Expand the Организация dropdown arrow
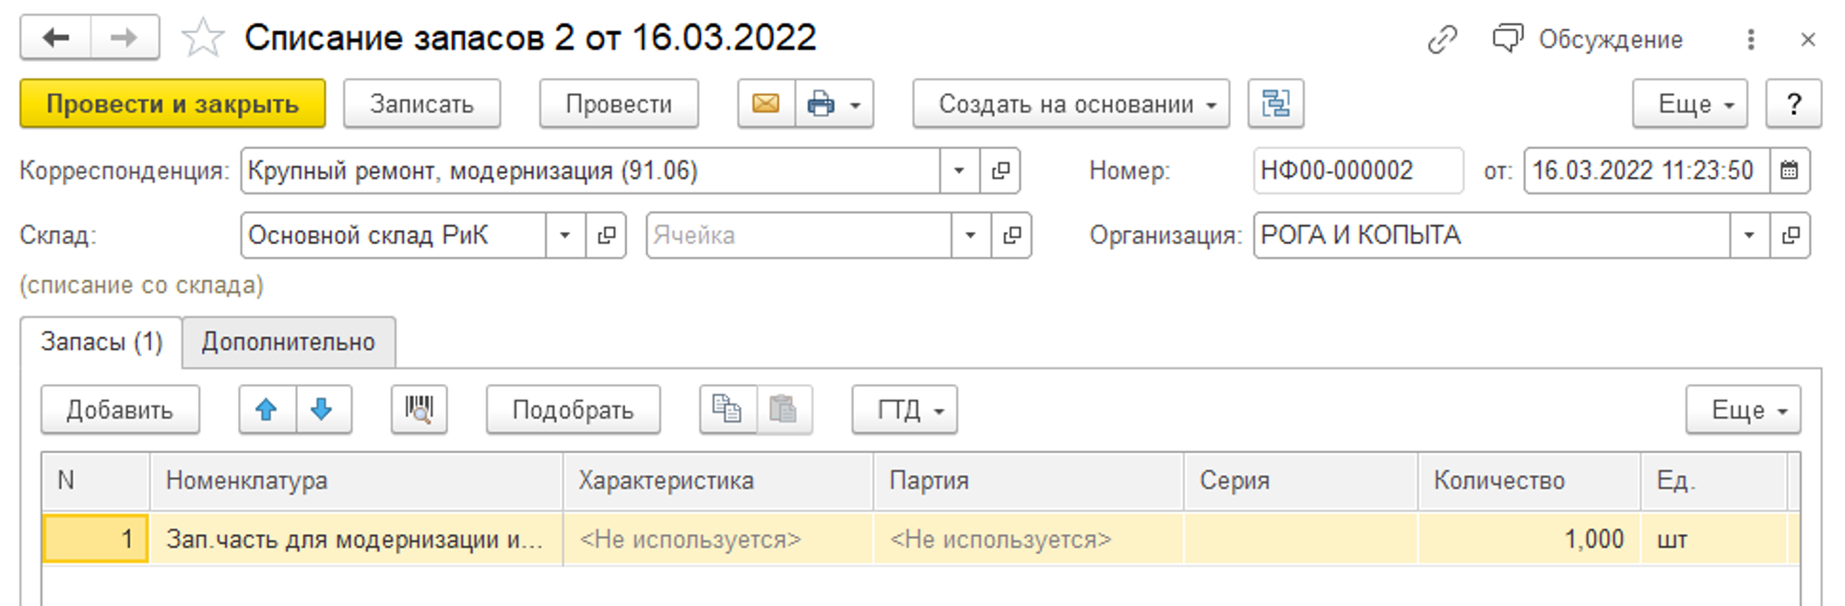The image size is (1845, 606). click(1748, 236)
